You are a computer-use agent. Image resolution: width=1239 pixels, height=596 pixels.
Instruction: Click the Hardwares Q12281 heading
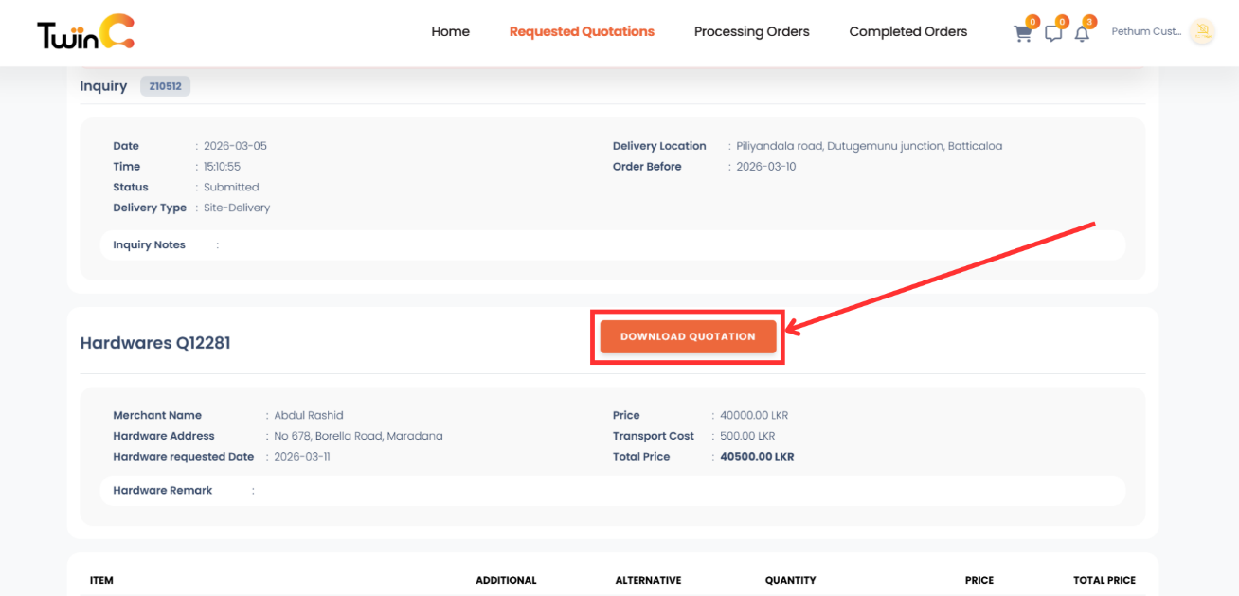tap(154, 343)
